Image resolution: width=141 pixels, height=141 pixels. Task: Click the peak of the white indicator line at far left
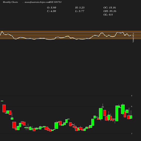(2, 32)
